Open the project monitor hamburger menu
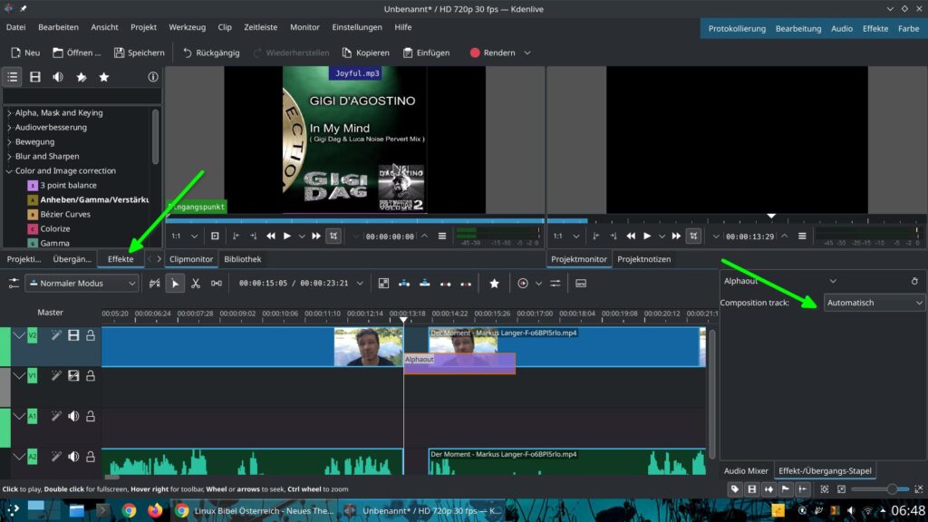Image resolution: width=928 pixels, height=522 pixels. tap(802, 237)
